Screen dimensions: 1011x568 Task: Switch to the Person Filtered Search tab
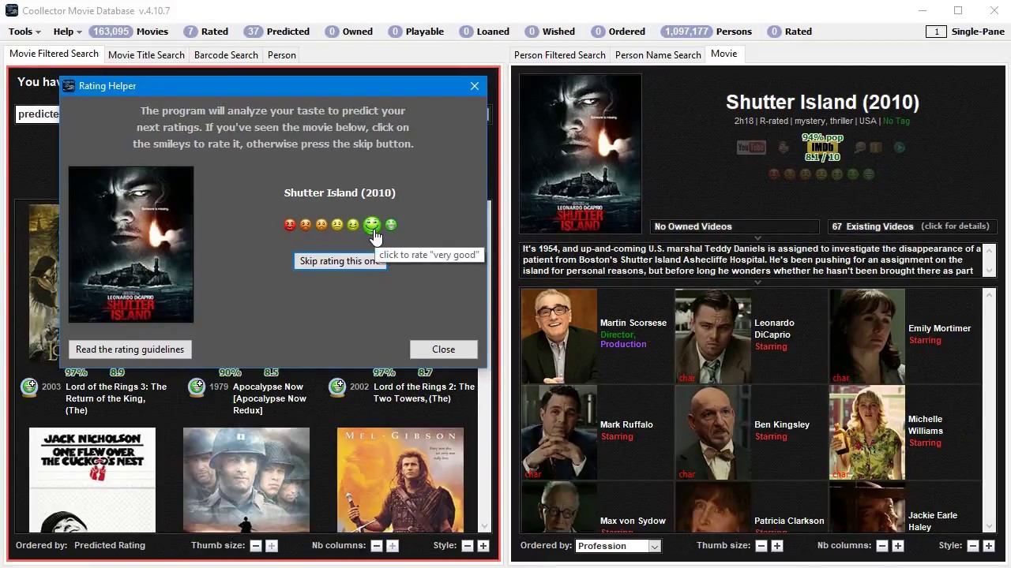coord(559,55)
